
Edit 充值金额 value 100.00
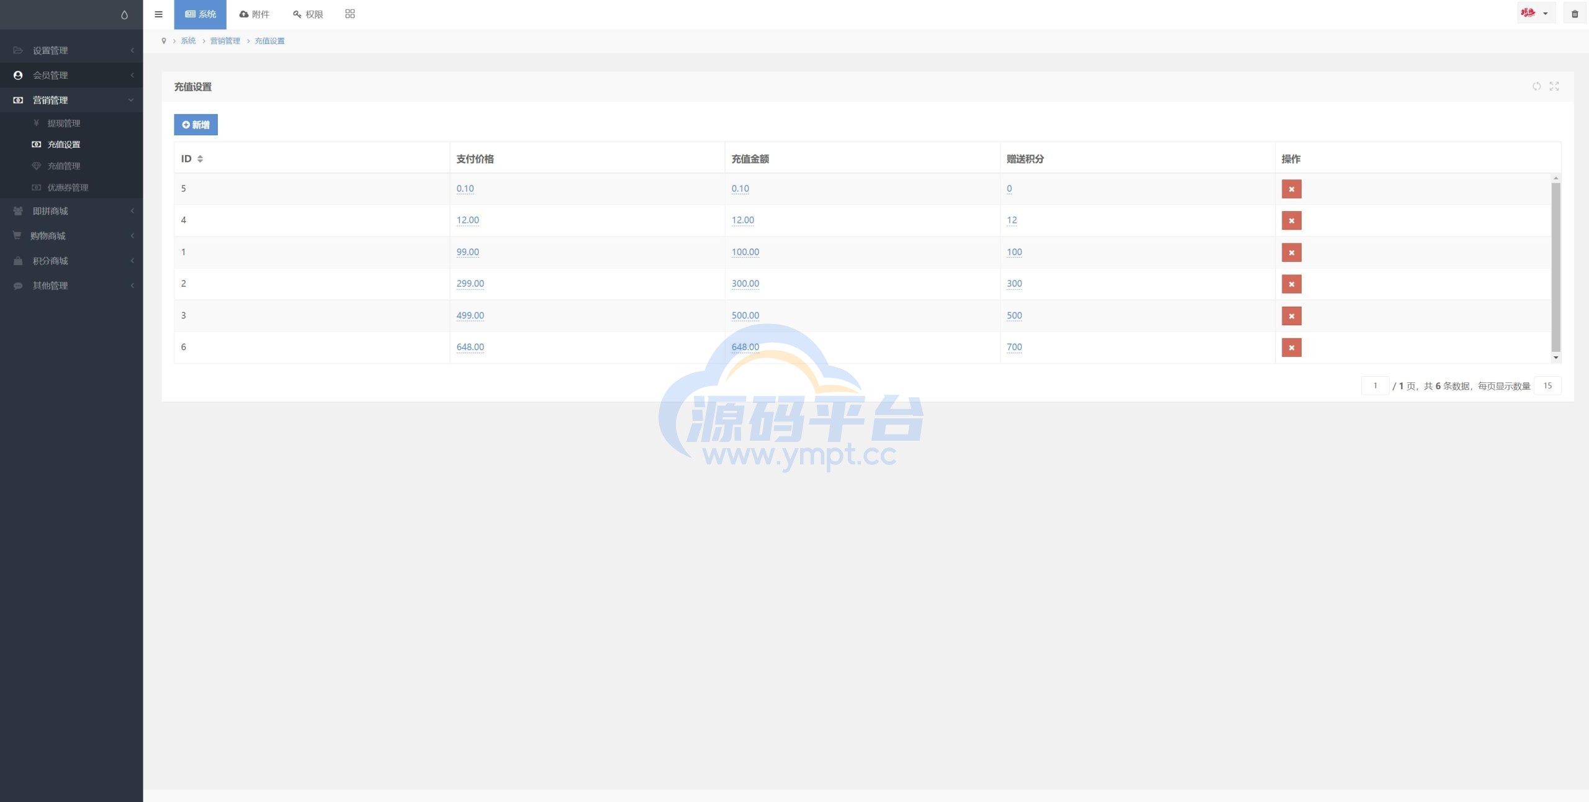pos(745,252)
